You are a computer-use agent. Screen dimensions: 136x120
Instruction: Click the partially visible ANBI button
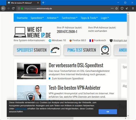tap(120, 50)
